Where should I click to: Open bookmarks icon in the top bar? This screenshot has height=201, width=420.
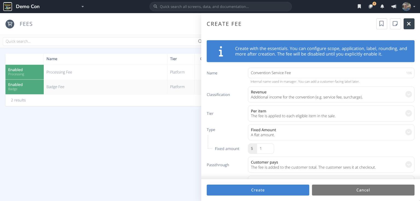(x=359, y=7)
